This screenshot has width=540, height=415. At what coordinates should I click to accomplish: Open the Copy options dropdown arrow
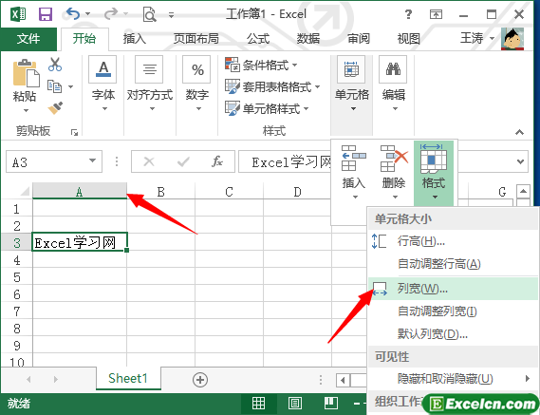(x=71, y=86)
